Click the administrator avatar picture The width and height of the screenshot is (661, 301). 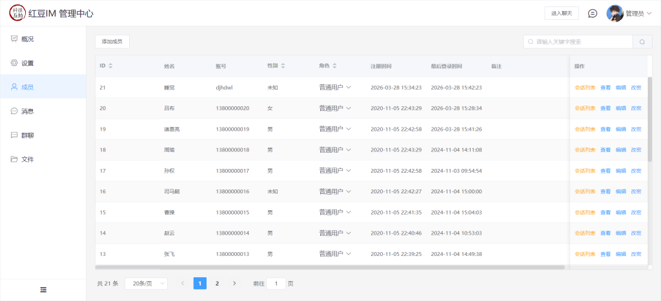click(x=615, y=14)
